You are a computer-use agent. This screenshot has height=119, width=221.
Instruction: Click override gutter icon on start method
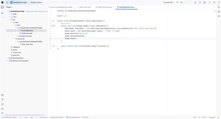[x=52, y=26]
